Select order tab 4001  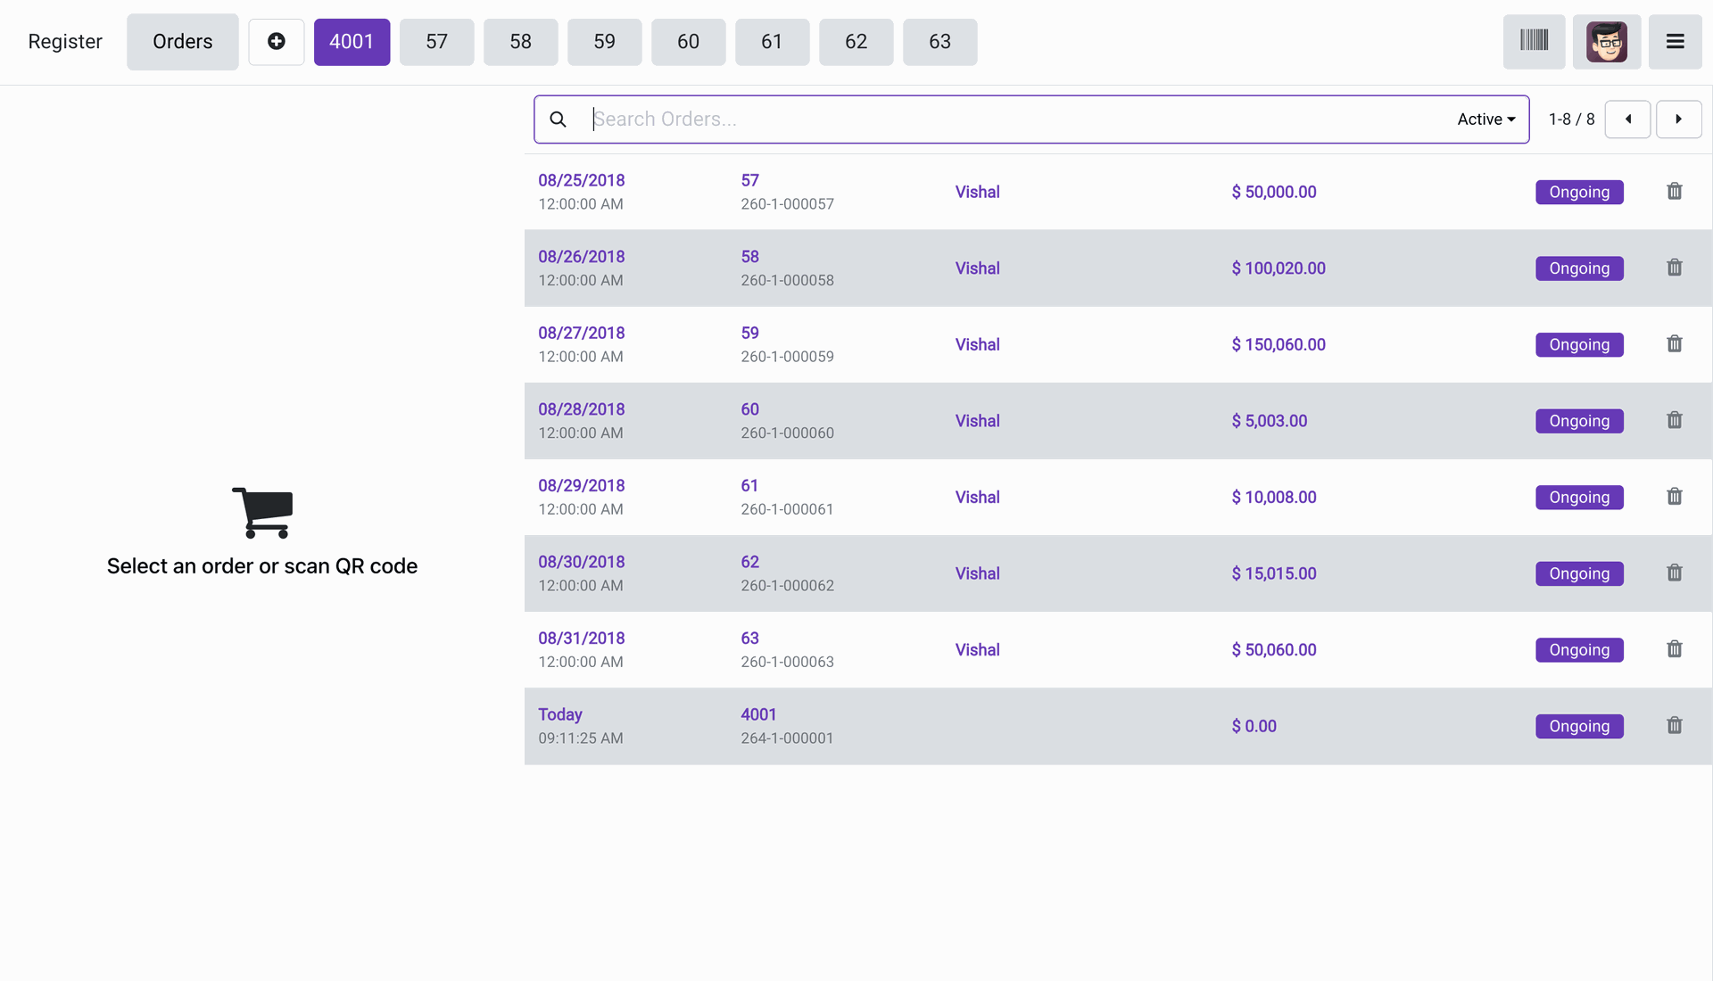pos(352,42)
